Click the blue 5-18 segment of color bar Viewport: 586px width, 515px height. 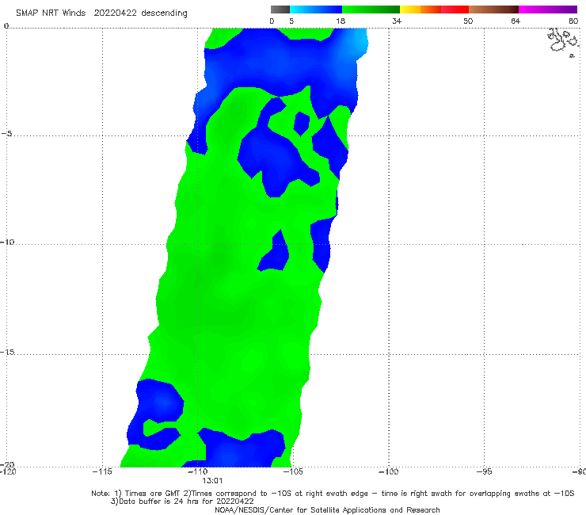coord(316,10)
